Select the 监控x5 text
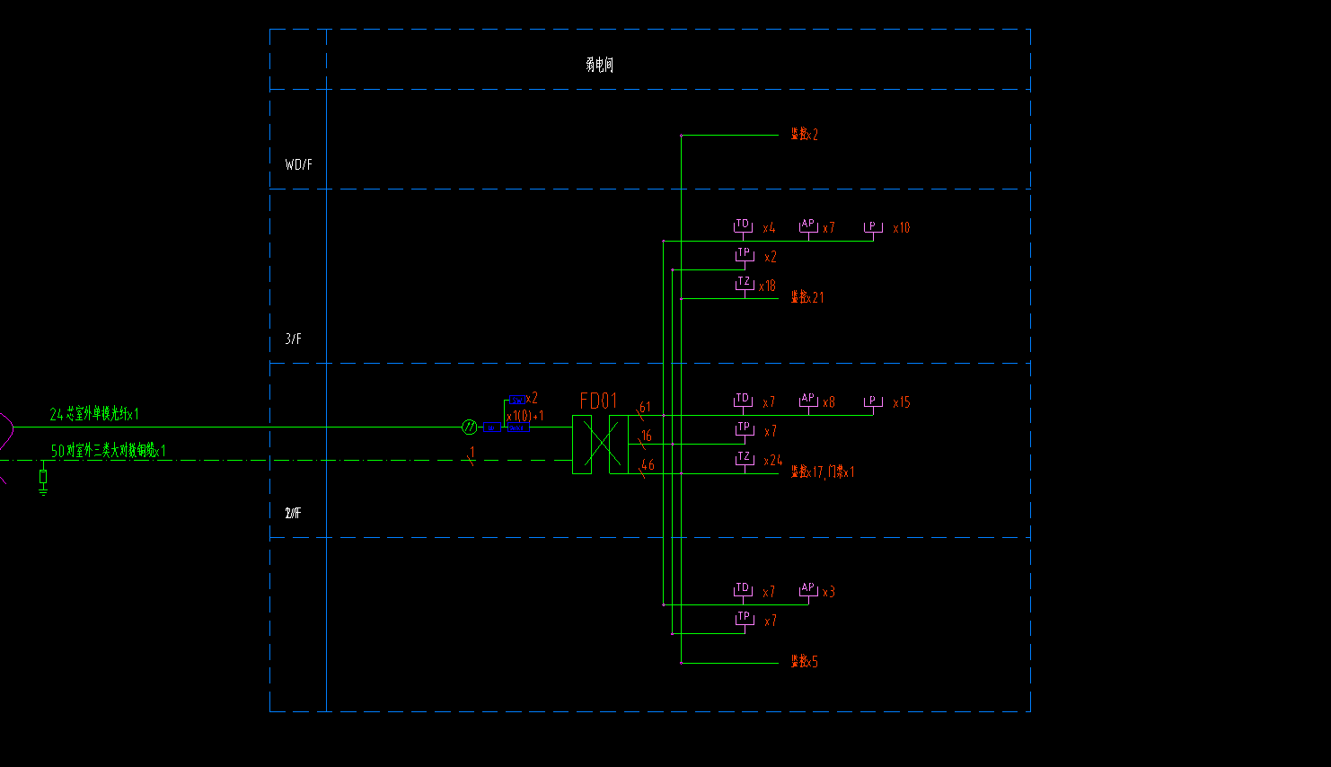Viewport: 1331px width, 767px height. tap(804, 661)
